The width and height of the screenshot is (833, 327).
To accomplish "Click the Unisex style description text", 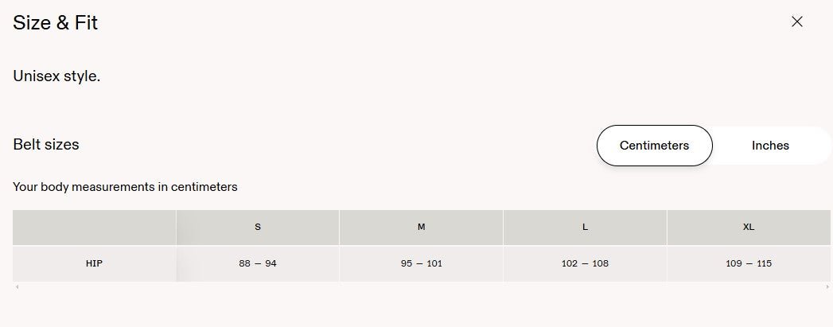I will coord(56,76).
